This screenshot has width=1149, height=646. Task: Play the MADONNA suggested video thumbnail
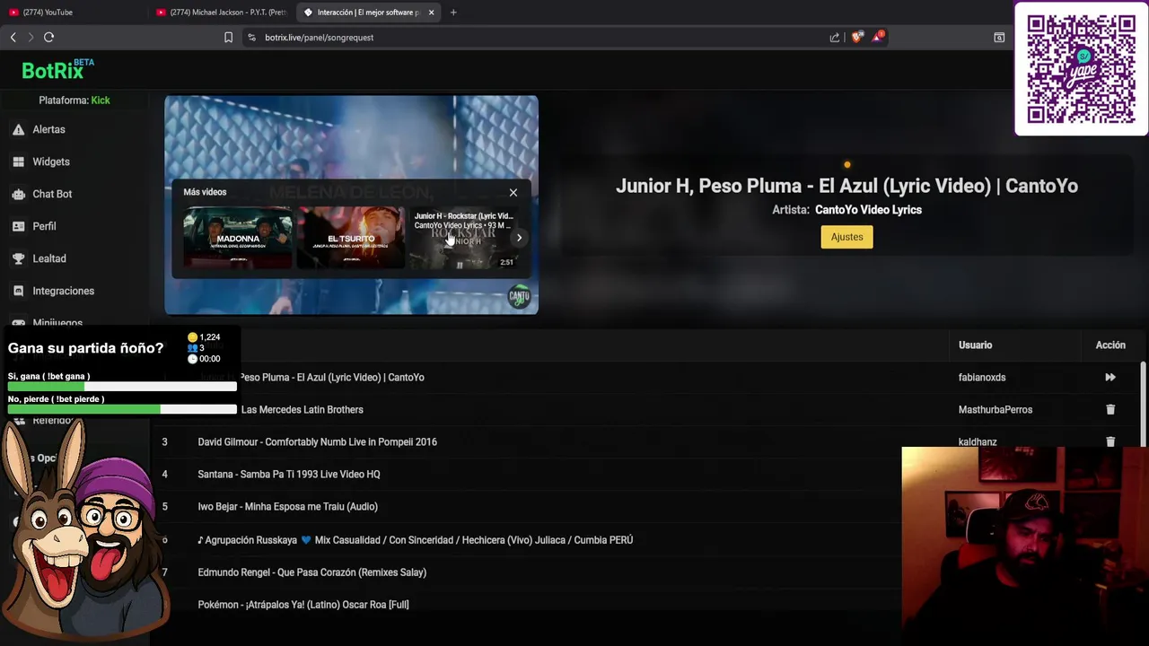(238, 238)
